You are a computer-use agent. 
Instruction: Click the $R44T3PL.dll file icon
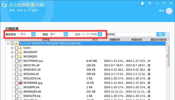[x=20, y=65]
